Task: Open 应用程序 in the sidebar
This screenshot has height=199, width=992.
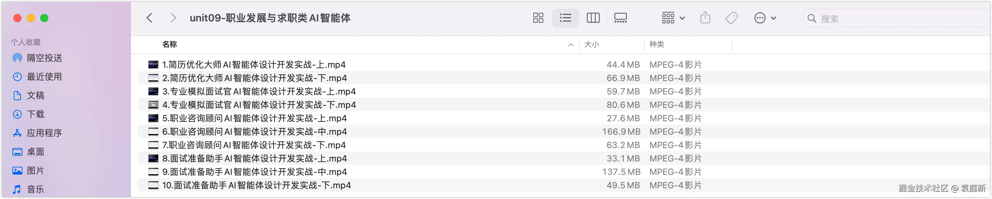Action: (44, 133)
